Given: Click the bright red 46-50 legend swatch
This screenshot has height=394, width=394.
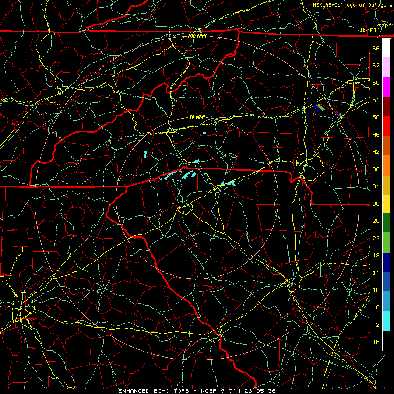Looking at the screenshot, I should [387, 126].
